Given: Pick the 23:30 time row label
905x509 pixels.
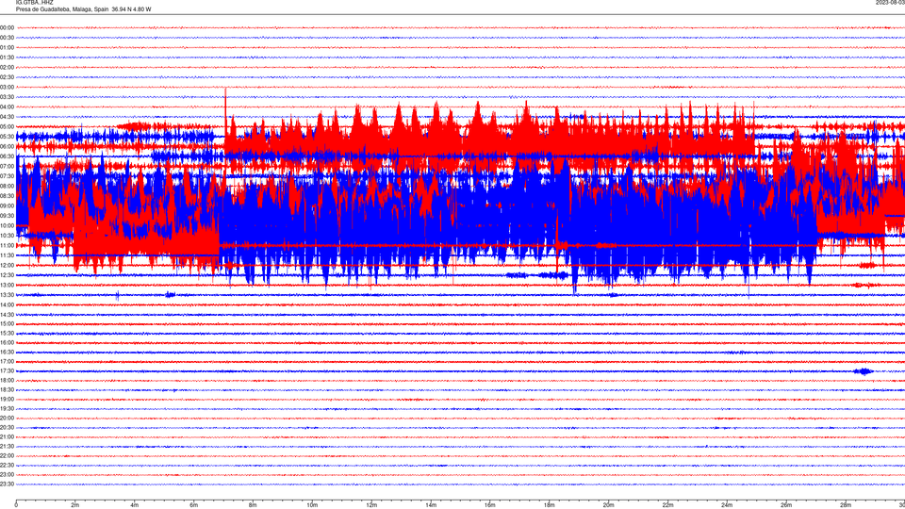Looking at the screenshot, I should [x=7, y=484].
